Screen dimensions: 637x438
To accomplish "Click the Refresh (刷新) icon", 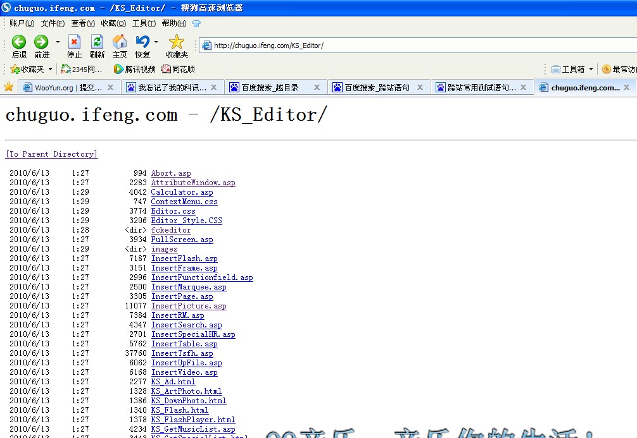I will [x=97, y=42].
